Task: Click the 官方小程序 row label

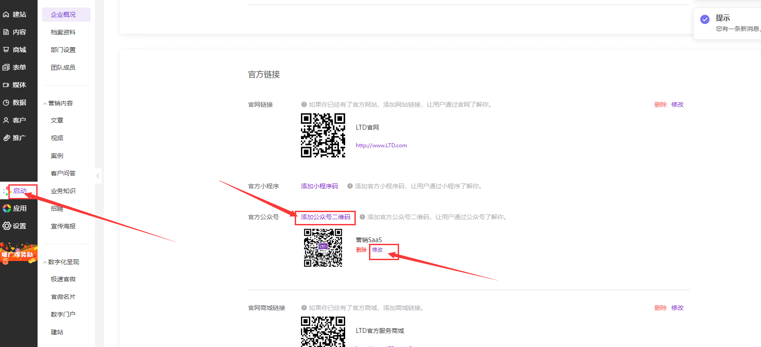Action: 263,186
